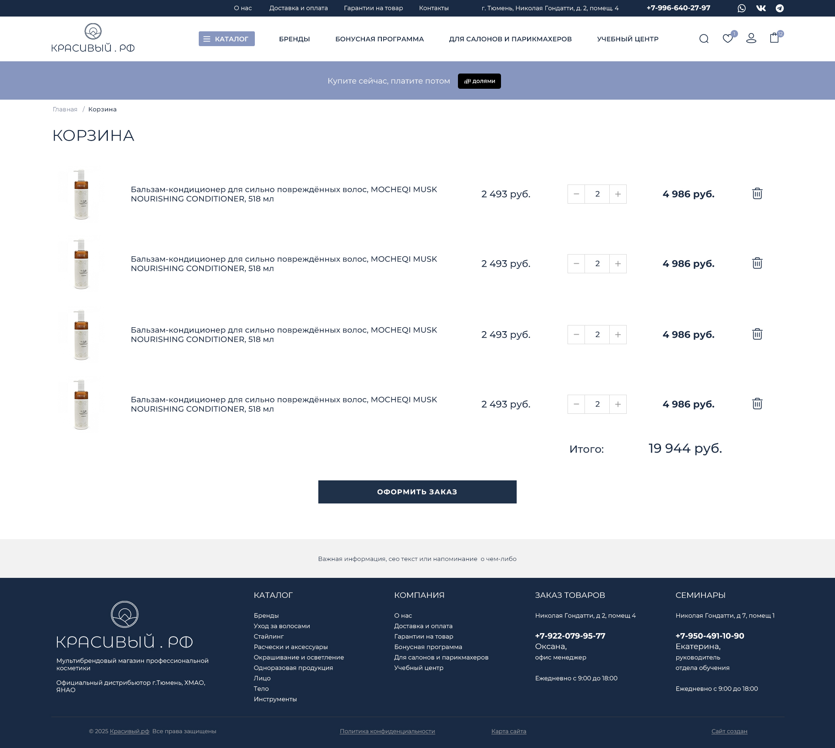
Task: Open WhatsApp chat icon in top bar
Action: [x=741, y=8]
